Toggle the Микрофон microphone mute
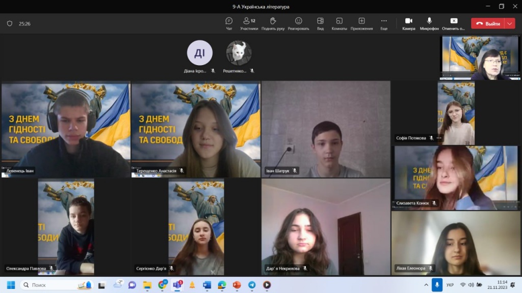522x293 pixels. point(429,23)
